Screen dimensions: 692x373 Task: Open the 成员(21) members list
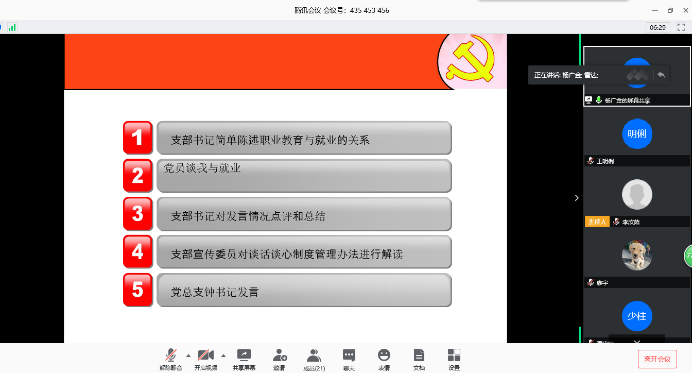point(314,355)
